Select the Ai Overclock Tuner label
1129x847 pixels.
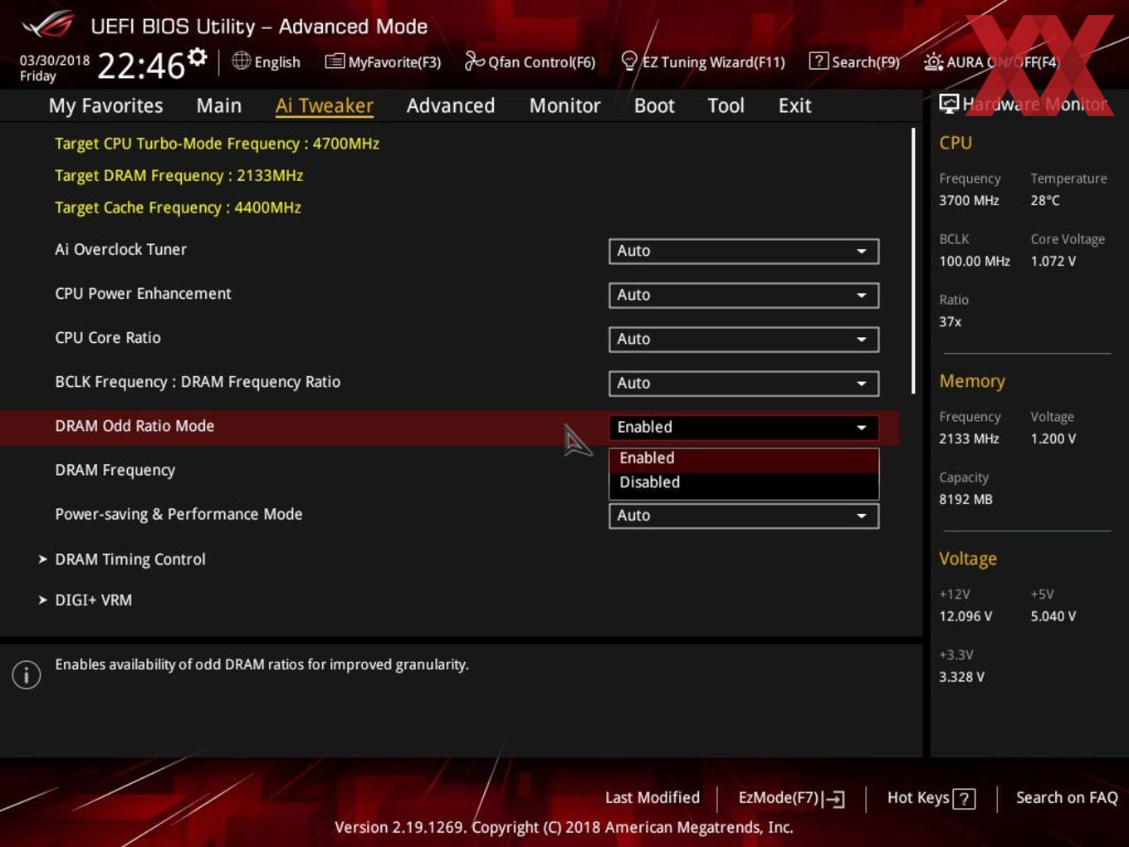pyautogui.click(x=121, y=249)
